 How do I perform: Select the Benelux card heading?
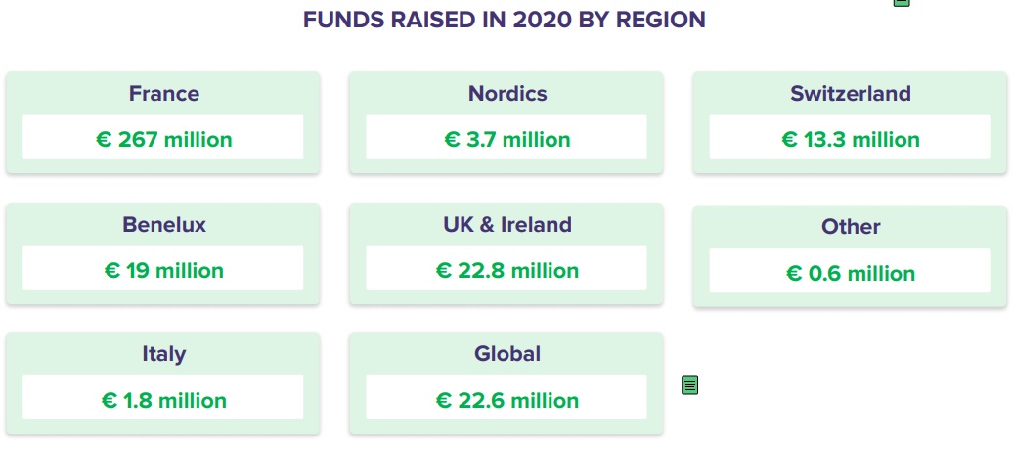(164, 225)
